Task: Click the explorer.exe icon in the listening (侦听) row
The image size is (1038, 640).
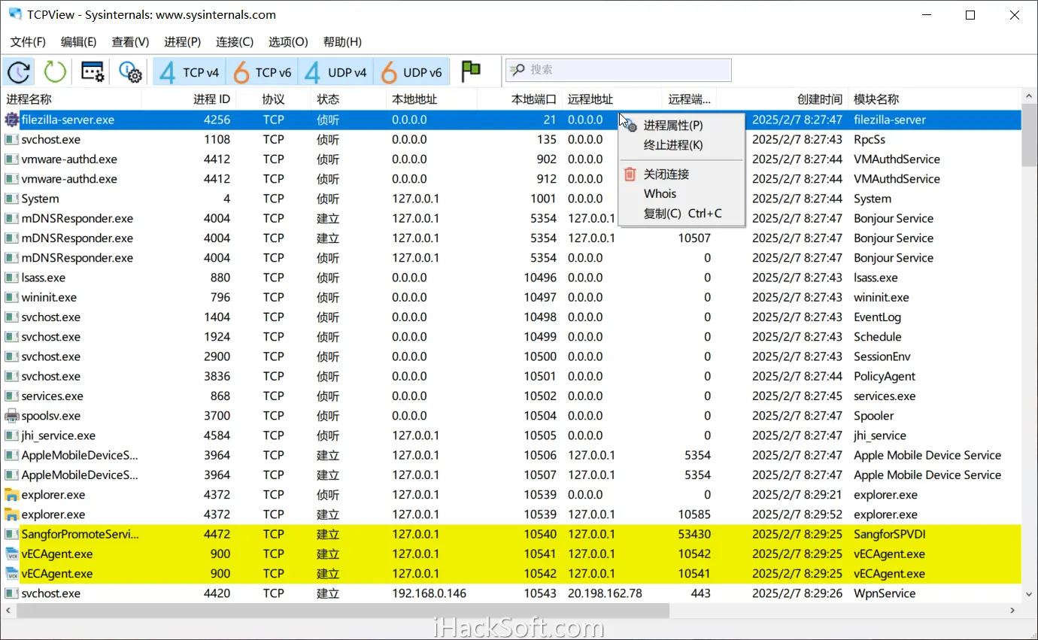Action: pos(11,495)
